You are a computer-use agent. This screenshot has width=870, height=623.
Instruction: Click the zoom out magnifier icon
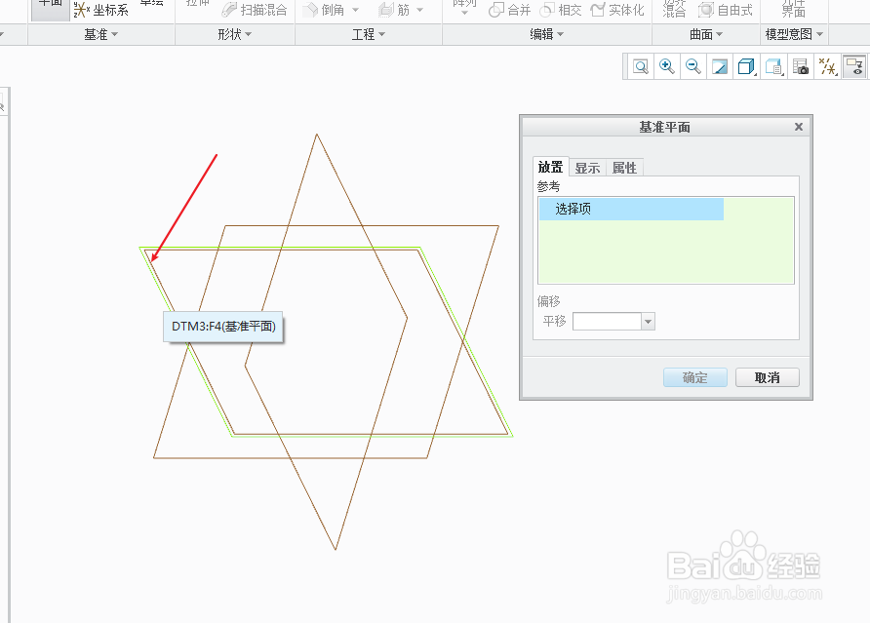[692, 66]
